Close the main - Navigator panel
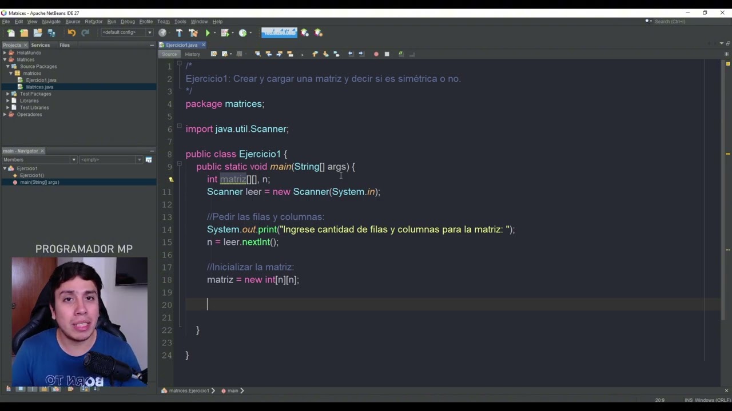 pyautogui.click(x=42, y=151)
